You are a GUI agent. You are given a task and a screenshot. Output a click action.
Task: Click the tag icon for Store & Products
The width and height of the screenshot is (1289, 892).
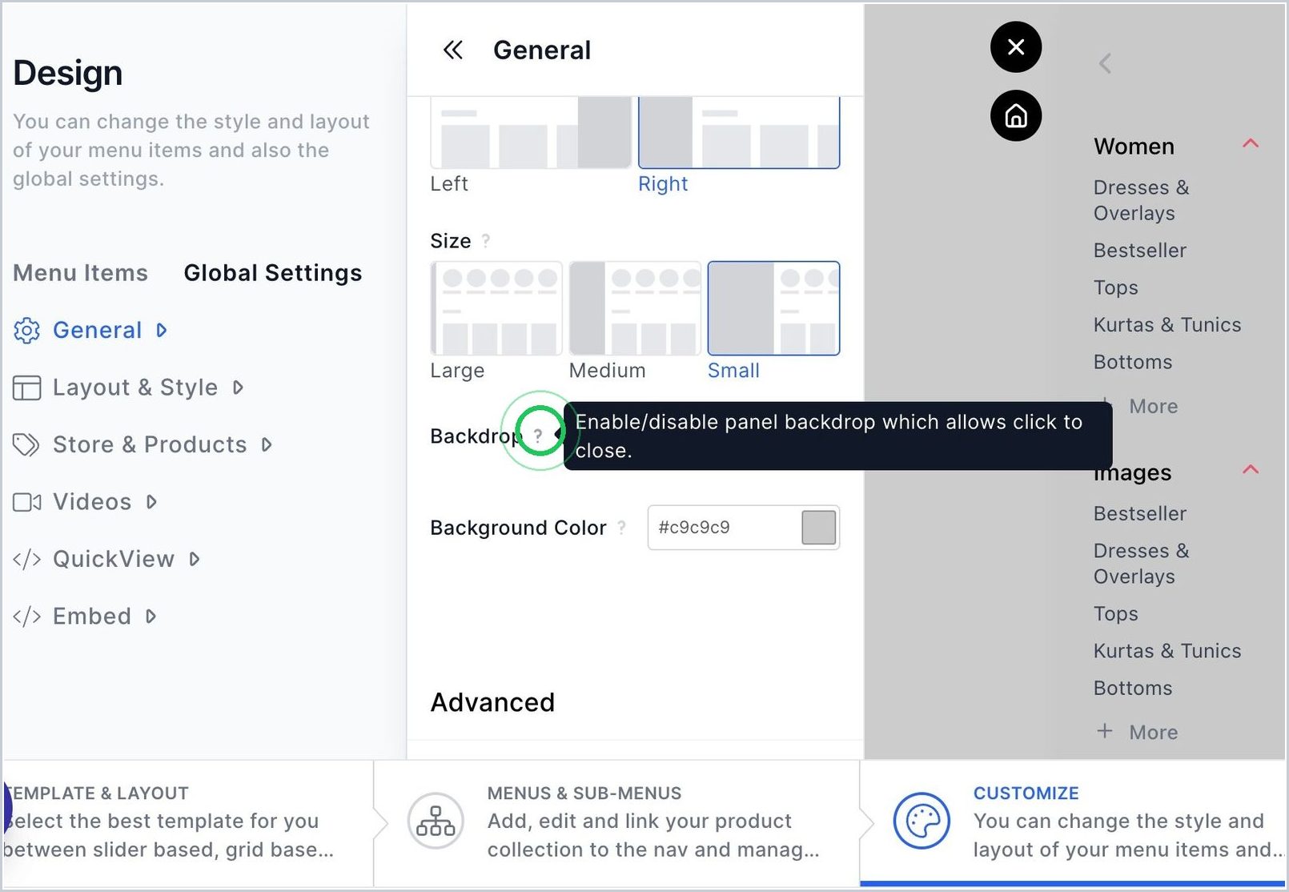26,444
